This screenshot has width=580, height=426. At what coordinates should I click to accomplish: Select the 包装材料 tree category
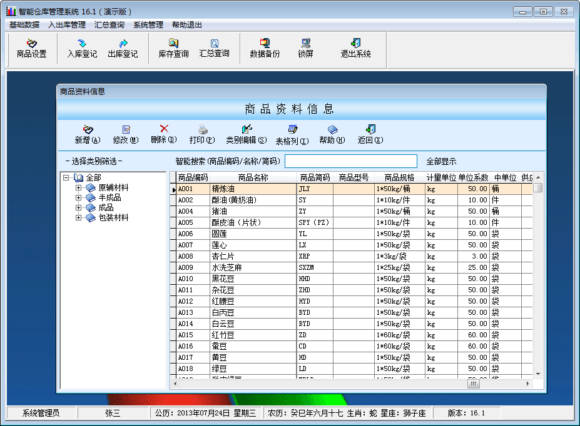[x=113, y=217]
